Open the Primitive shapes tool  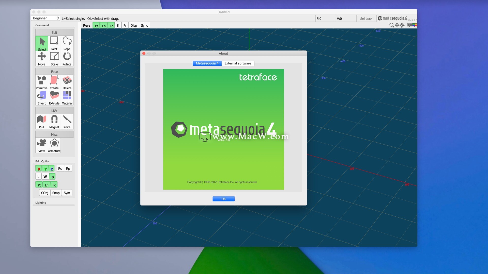[x=42, y=83]
